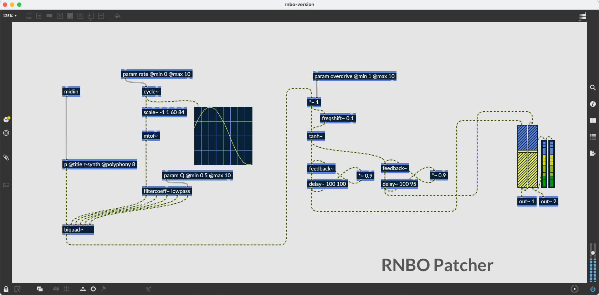Click the circular arrows icon in bottom bar
The height and width of the screenshot is (295, 599).
(x=93, y=289)
